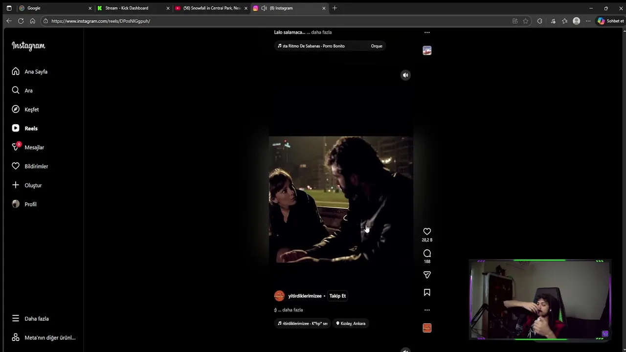The image size is (626, 352).
Task: Open more options beside the 'Lalo salamaca' caption
Action: pos(427,32)
